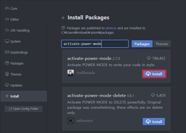Click the 'DELETE powerfully' package description
The width and height of the screenshot is (186, 133).
click(115, 107)
